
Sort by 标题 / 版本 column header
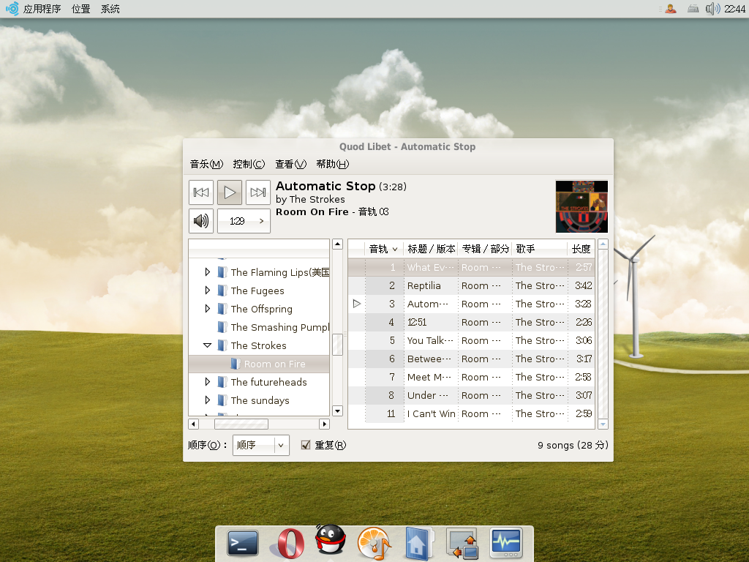pos(431,249)
